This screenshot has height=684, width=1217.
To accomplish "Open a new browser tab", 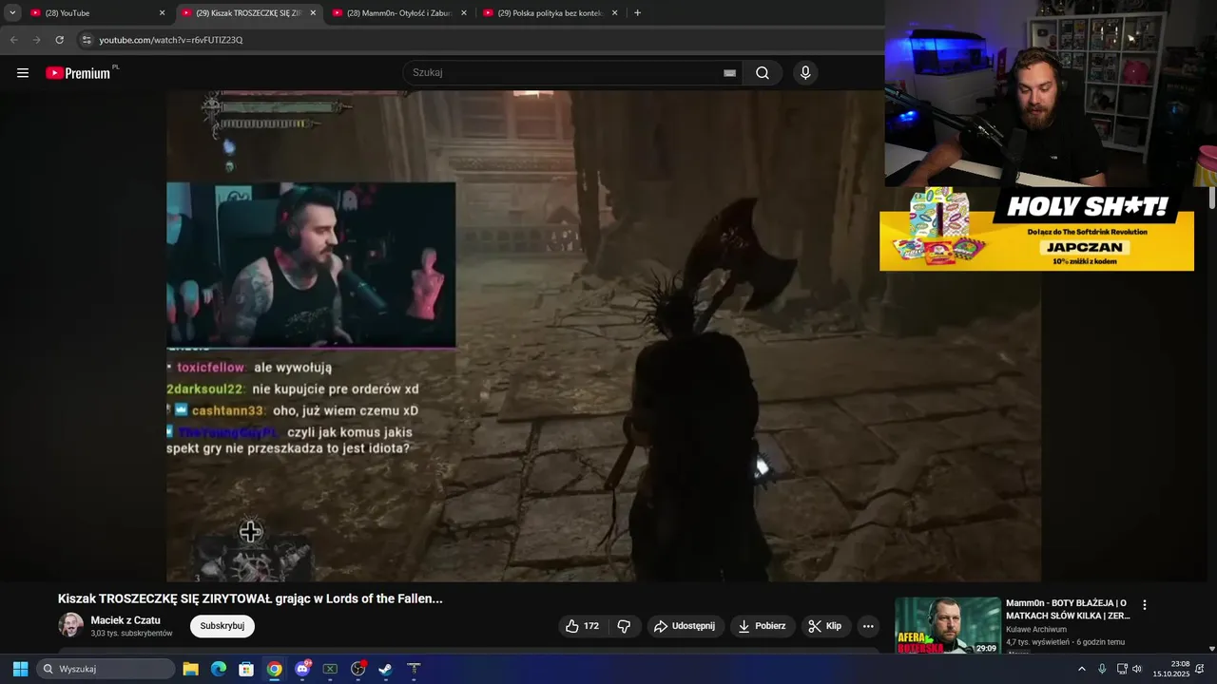I will point(637,13).
